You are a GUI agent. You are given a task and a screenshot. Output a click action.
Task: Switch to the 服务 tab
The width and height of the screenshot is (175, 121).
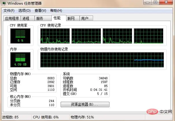43,18
